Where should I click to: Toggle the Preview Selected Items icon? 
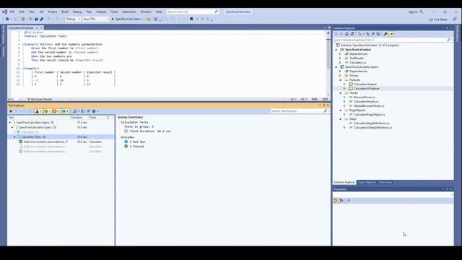click(x=391, y=34)
